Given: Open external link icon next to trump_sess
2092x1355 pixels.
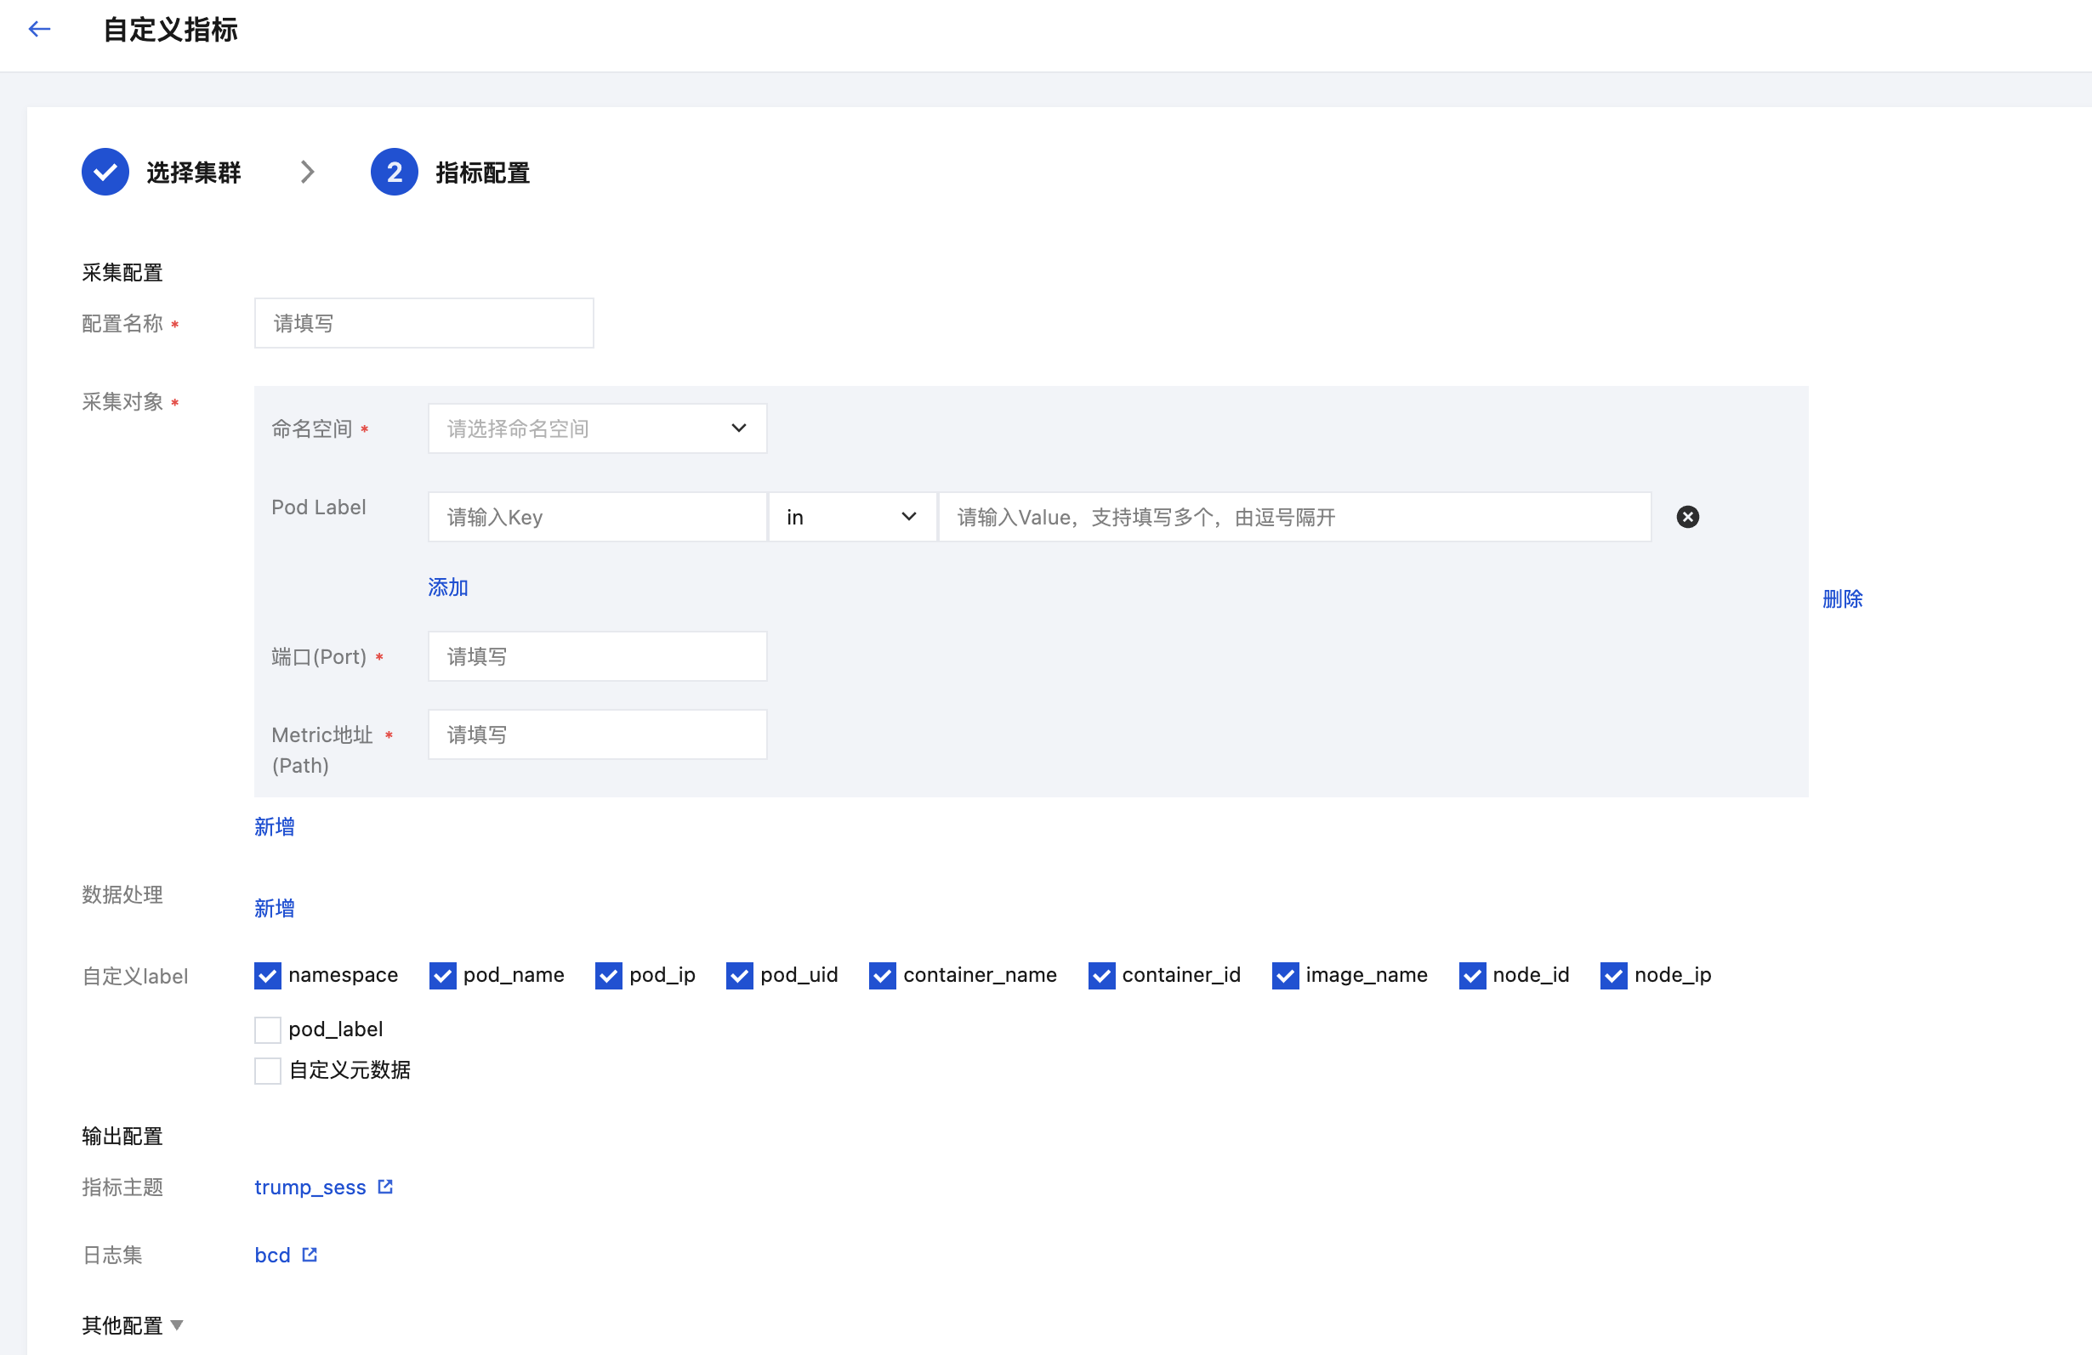Looking at the screenshot, I should point(385,1187).
